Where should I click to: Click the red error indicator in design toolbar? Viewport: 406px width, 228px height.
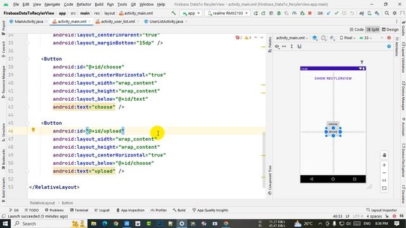click(389, 38)
